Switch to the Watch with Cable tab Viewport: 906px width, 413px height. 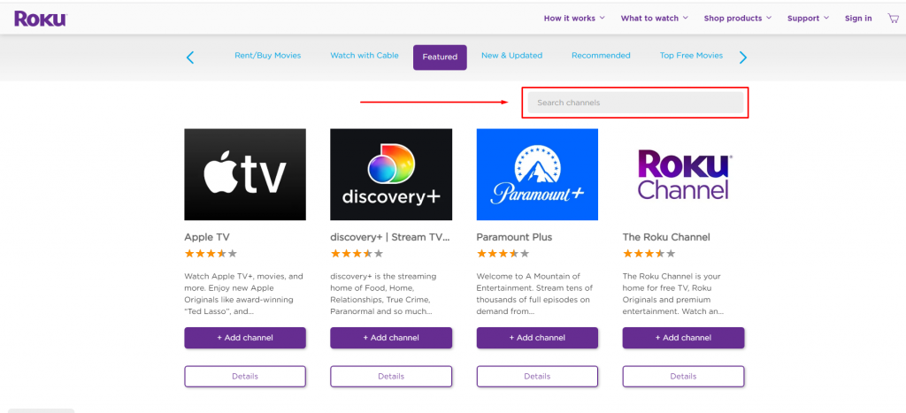[x=365, y=56]
